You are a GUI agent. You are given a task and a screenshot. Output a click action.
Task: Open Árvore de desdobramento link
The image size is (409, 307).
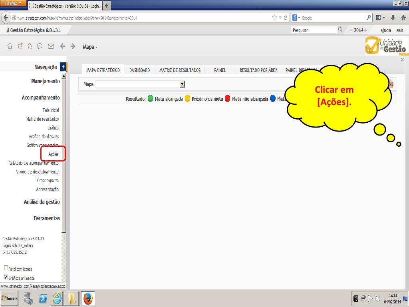click(x=37, y=172)
